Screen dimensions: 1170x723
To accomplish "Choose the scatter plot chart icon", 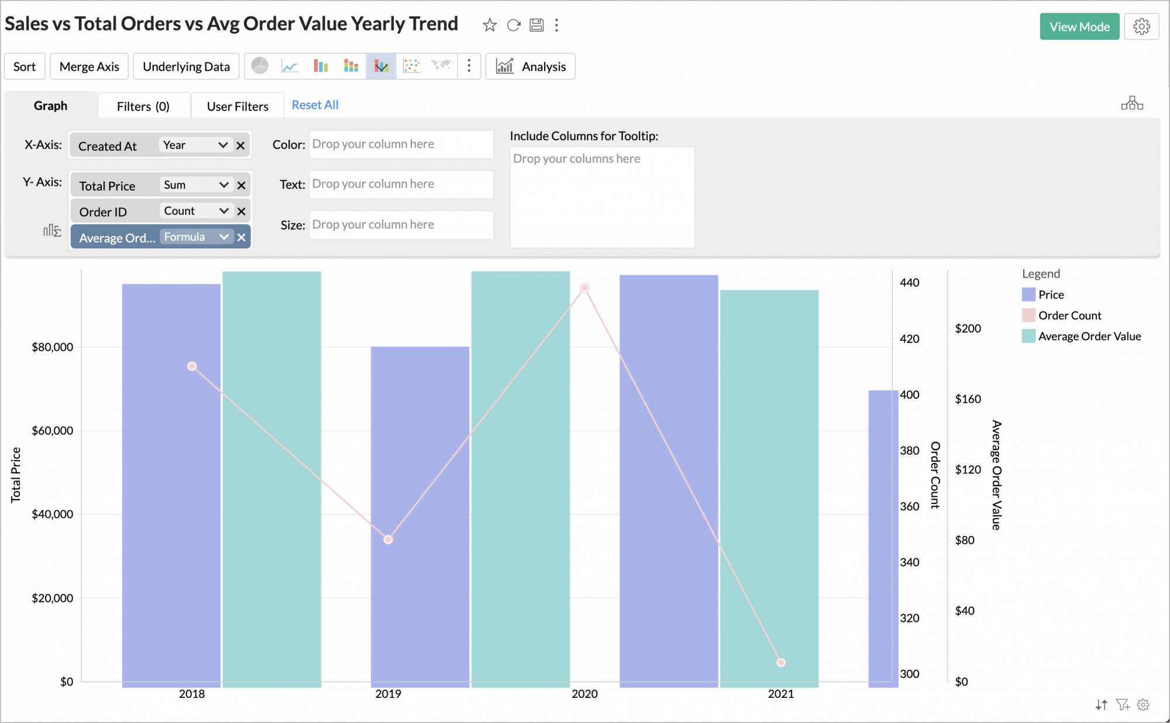I will 411,66.
